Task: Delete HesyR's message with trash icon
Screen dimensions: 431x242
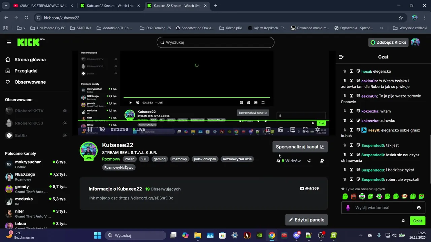Action: pos(344,130)
